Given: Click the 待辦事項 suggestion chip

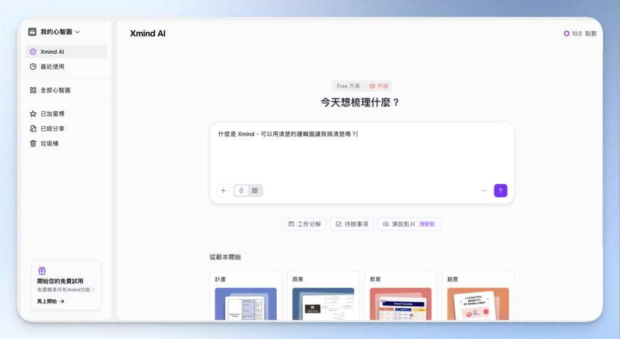Looking at the screenshot, I should point(352,224).
